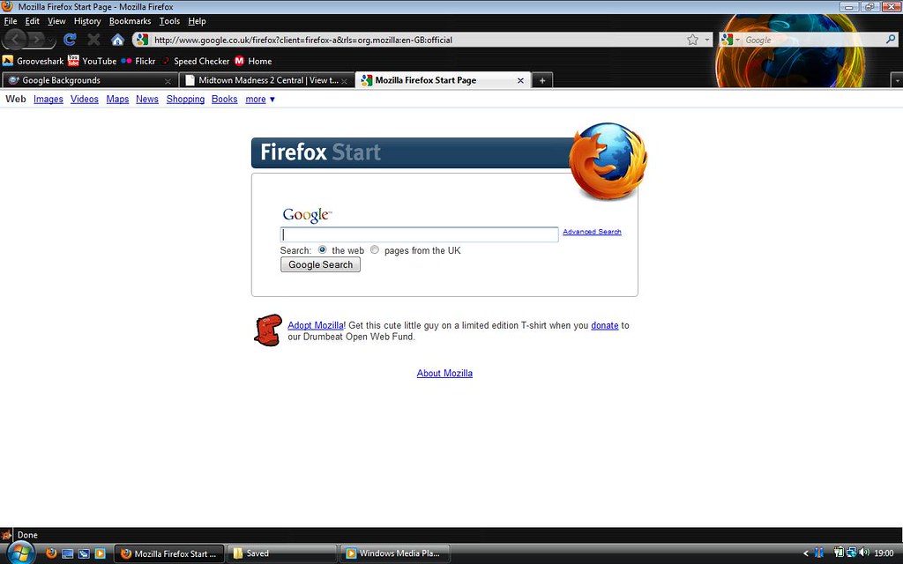This screenshot has height=564, width=903.
Task: Click the Windows Start orb
Action: click(x=19, y=553)
